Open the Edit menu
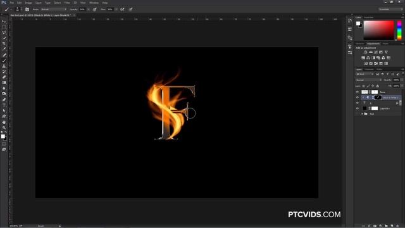This screenshot has width=405, height=228. coord(20,3)
